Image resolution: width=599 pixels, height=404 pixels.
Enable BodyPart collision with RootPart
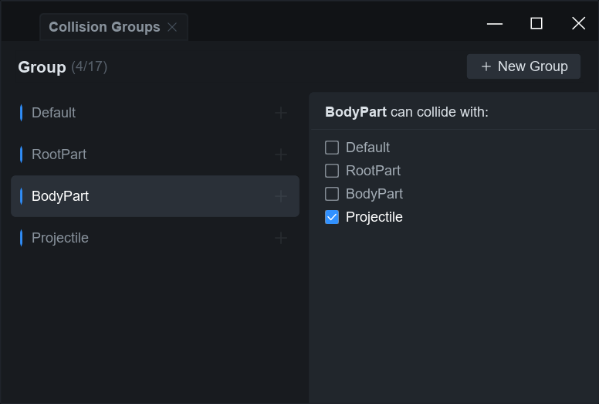point(332,171)
